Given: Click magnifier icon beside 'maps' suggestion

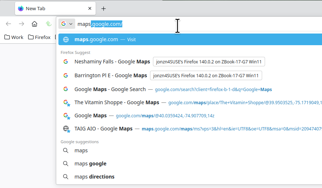Looking at the screenshot, I should point(66,150).
